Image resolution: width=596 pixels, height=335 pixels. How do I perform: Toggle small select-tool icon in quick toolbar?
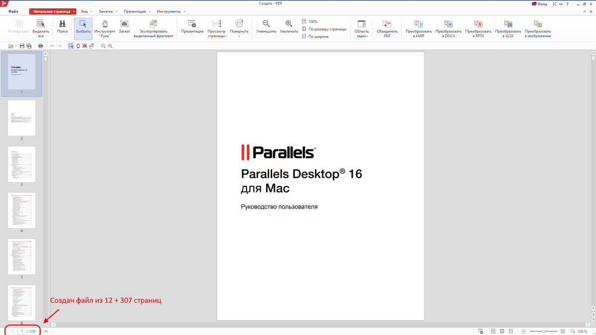[x=71, y=46]
